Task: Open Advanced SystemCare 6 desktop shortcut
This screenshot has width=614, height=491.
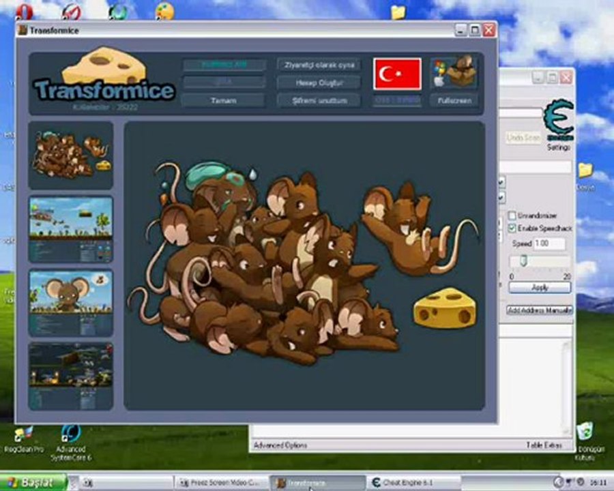Action: 71,443
